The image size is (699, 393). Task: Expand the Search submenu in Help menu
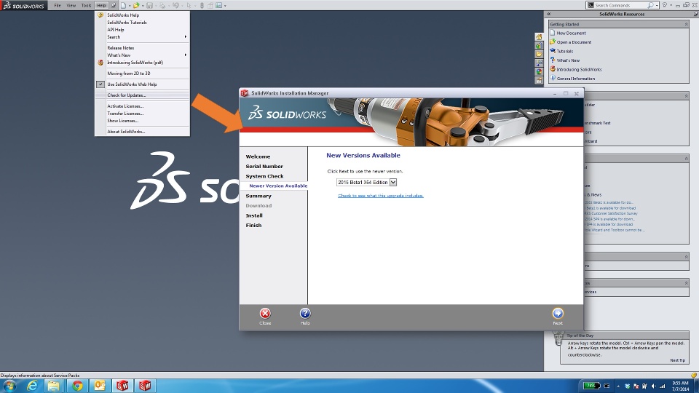click(186, 37)
